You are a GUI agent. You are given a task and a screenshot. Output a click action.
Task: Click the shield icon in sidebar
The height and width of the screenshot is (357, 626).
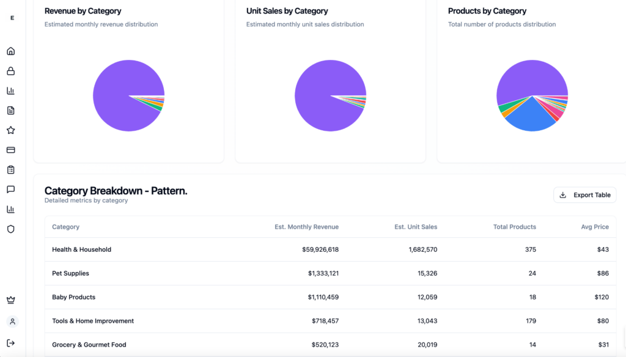(x=10, y=229)
